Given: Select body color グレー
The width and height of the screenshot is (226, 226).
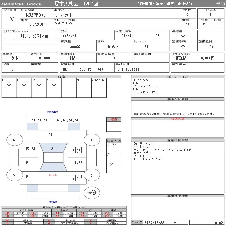Looking at the screenshot, I should [x=16, y=58].
